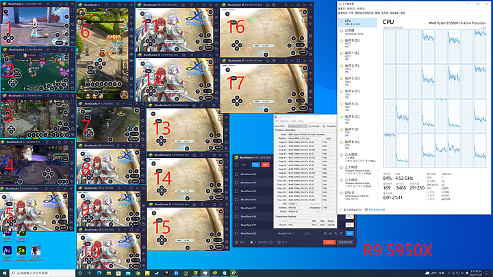
Task: Toggle eco mode switch in BlueStacks manager
Action: pyautogui.click(x=253, y=242)
